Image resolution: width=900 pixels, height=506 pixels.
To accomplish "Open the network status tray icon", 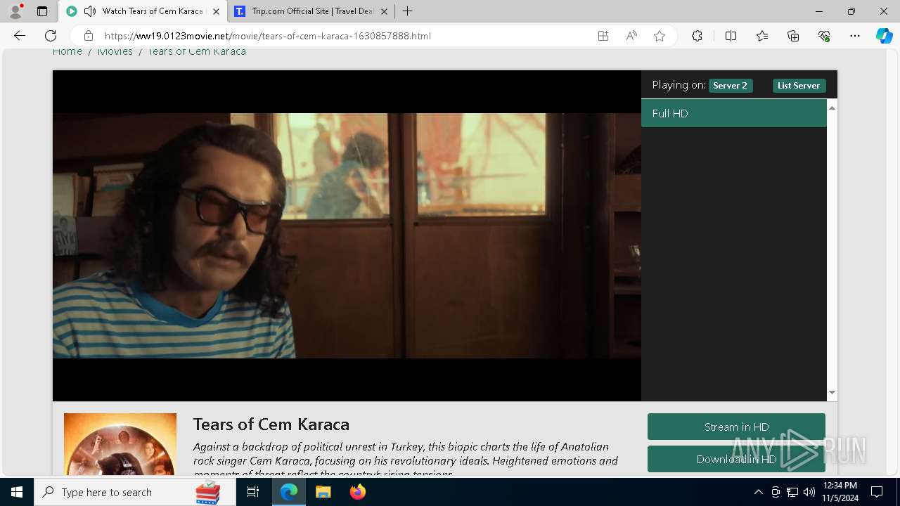I will (x=792, y=492).
